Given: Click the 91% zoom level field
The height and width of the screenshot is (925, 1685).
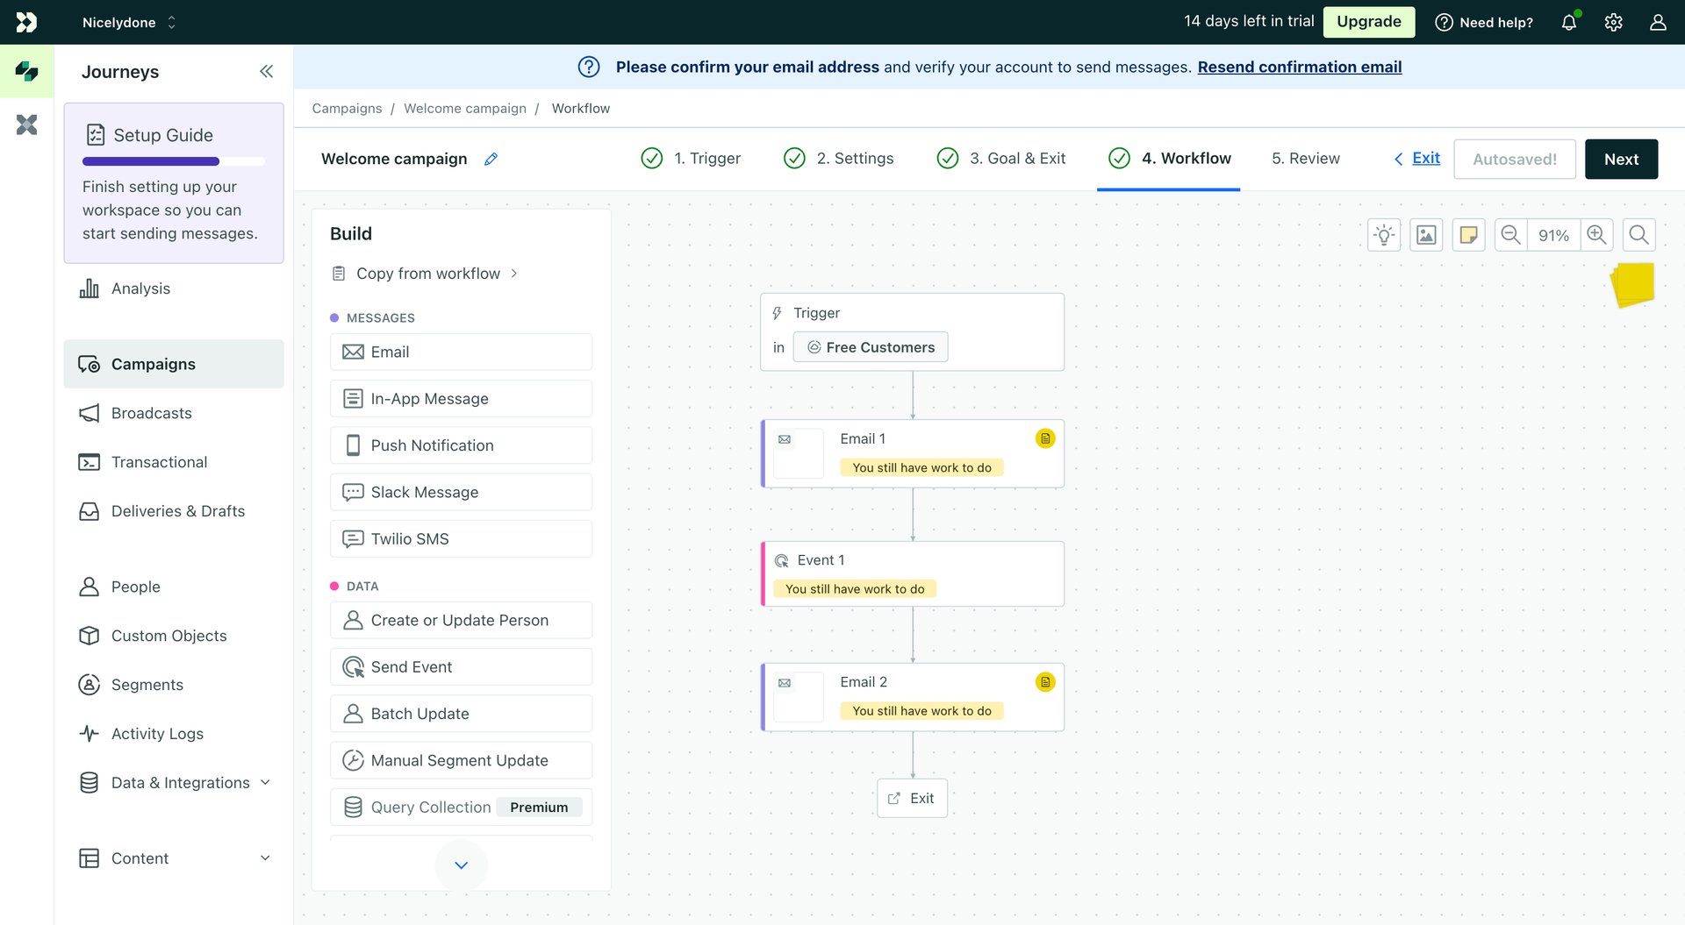Looking at the screenshot, I should (1552, 234).
